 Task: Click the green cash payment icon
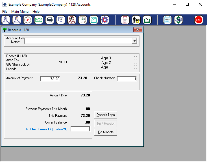(x=39, y=20)
